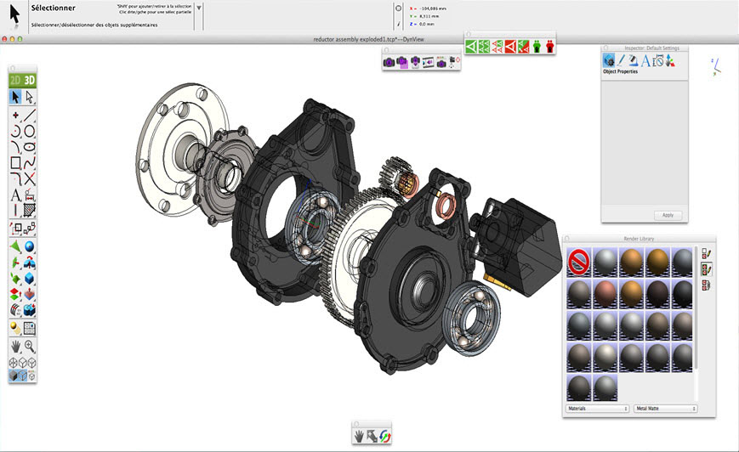Choose the blue Sphere solid primitive tool
This screenshot has height=452, width=739.
click(29, 246)
